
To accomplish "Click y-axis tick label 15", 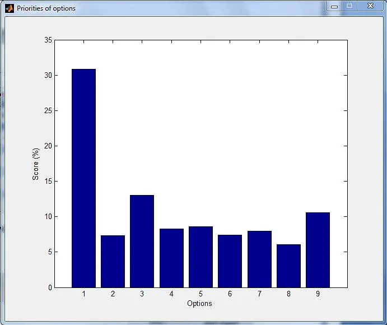I will (x=48, y=181).
